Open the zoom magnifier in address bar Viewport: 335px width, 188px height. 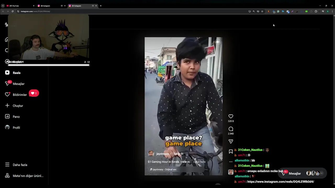coord(254,11)
